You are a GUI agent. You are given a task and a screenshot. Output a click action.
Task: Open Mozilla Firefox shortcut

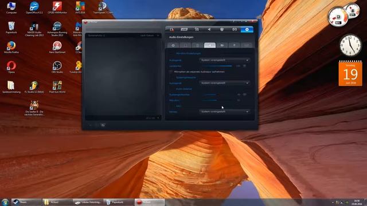click(11, 47)
